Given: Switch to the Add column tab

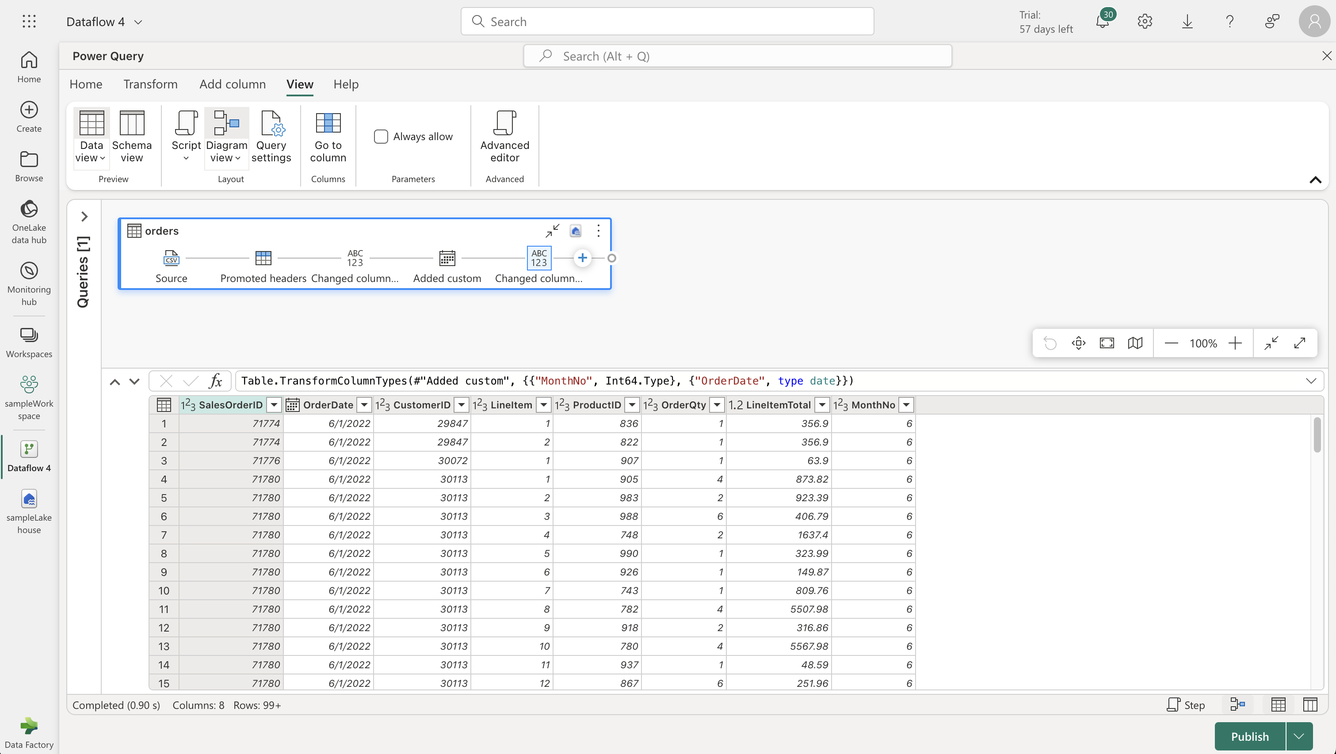Looking at the screenshot, I should coord(233,84).
